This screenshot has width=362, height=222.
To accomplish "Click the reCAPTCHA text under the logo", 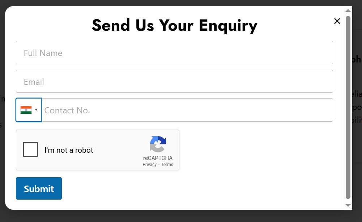I will coord(158,158).
